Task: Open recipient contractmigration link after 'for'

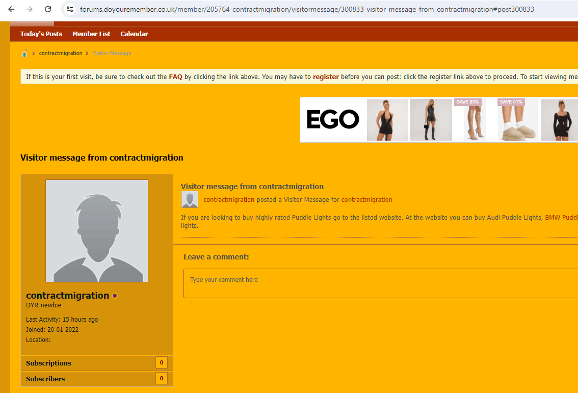Action: point(367,200)
